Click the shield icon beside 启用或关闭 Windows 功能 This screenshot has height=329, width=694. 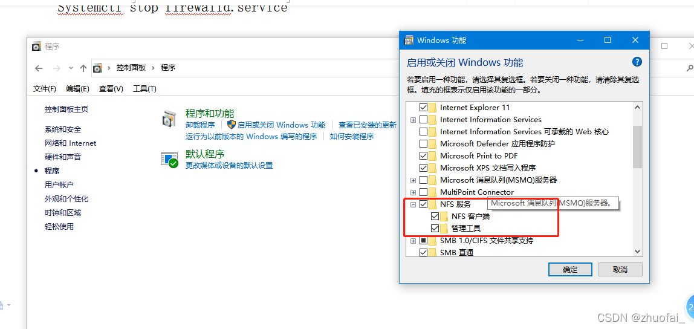pos(232,125)
